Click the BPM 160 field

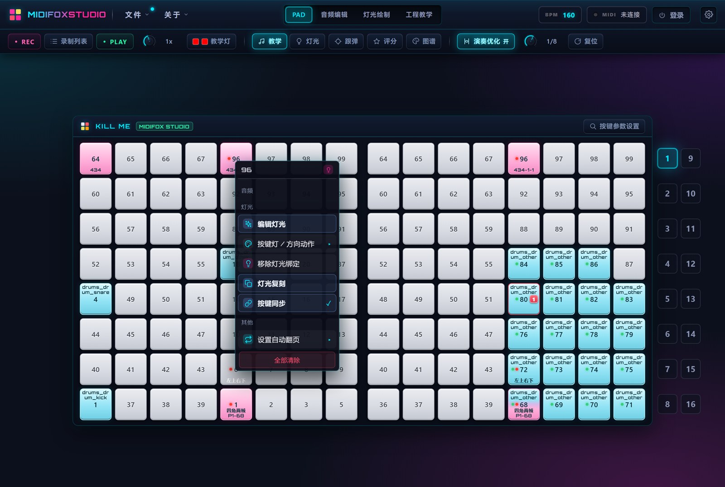point(560,15)
